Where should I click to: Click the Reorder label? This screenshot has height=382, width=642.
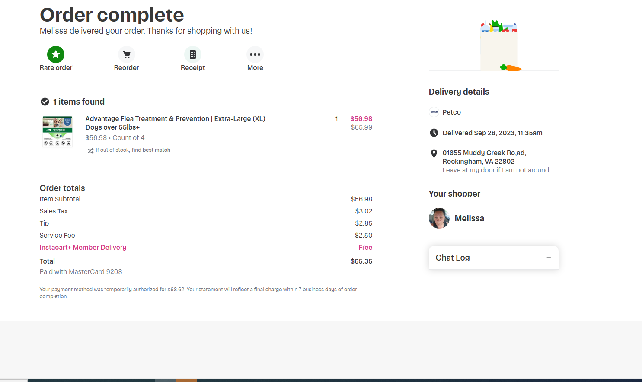[x=127, y=68]
